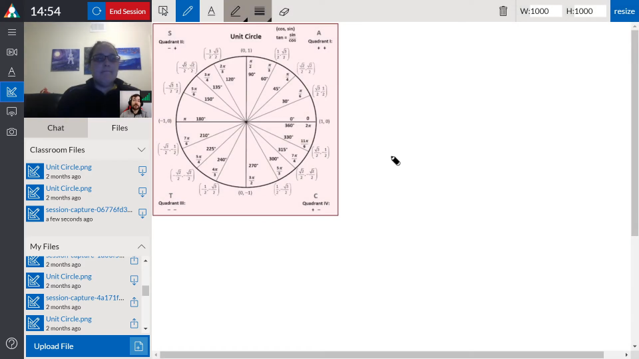
Task: Click the refresh session icon
Action: click(x=97, y=11)
